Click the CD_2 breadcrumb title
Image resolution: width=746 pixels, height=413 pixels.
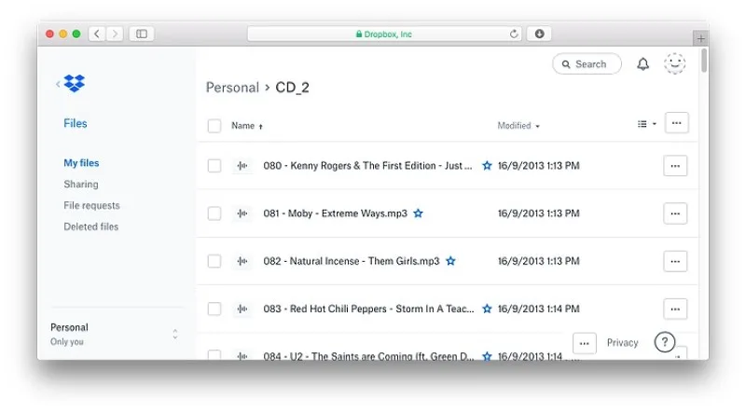click(292, 88)
